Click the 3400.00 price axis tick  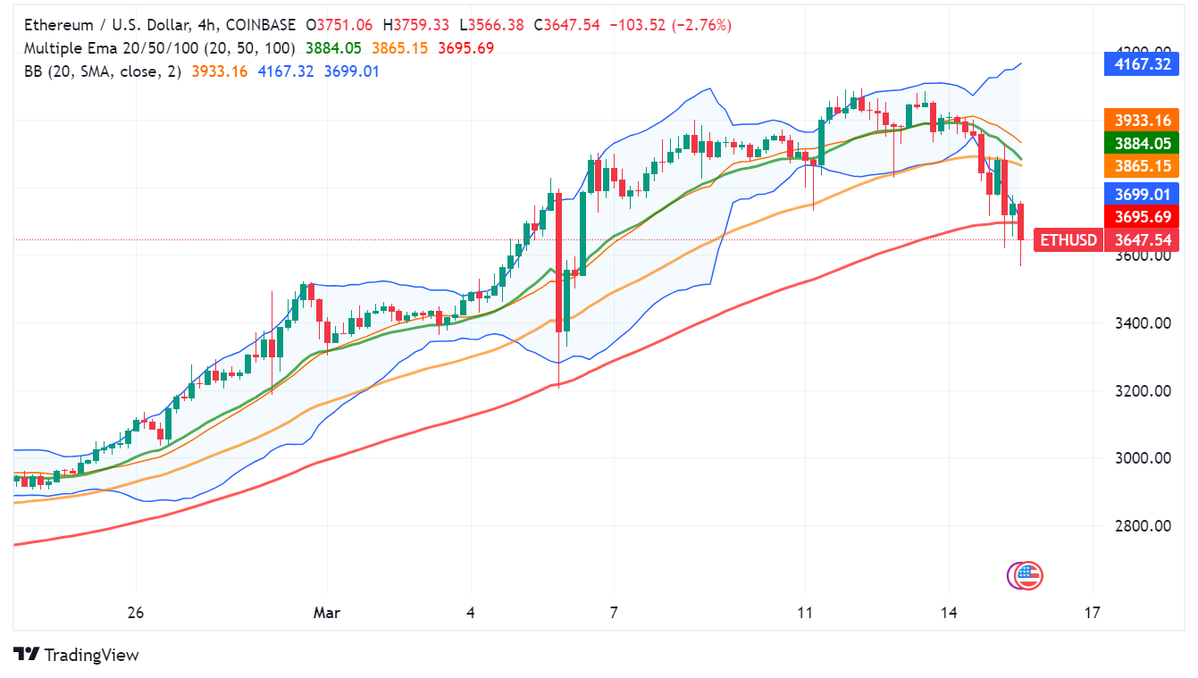click(1143, 322)
